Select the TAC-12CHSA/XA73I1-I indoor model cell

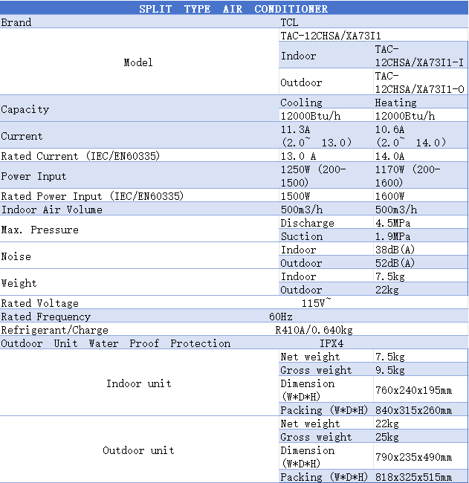(x=420, y=56)
